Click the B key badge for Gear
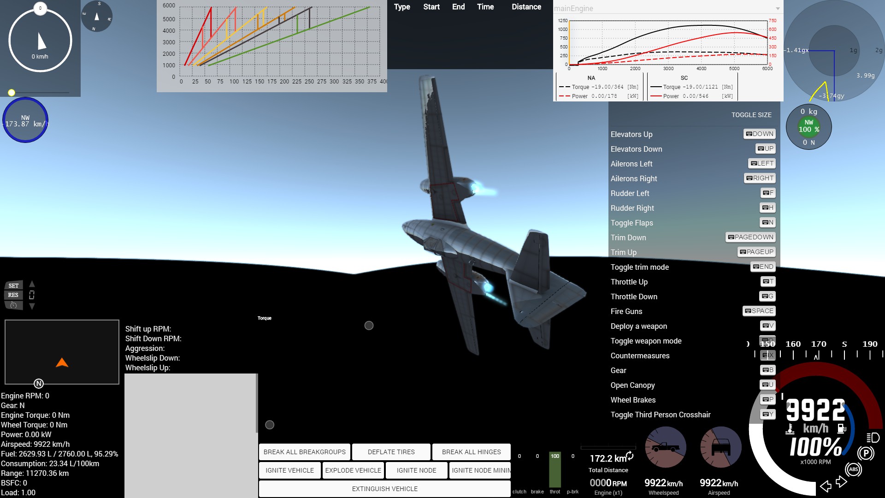 coord(768,370)
